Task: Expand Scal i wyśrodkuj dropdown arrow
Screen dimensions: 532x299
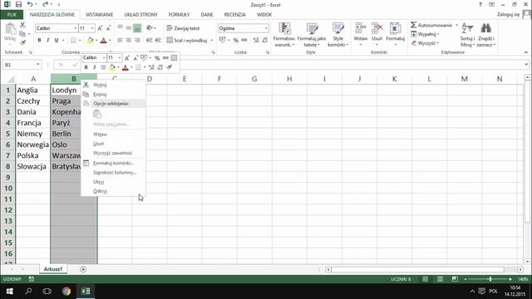Action: tap(211, 41)
